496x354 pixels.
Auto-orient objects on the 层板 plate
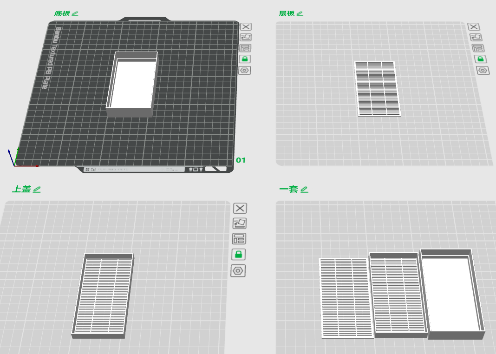point(476,37)
